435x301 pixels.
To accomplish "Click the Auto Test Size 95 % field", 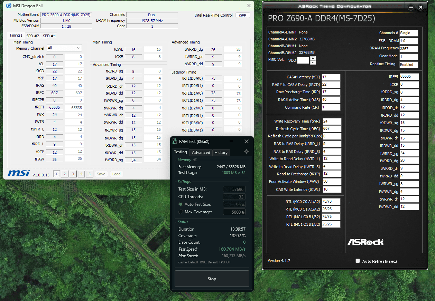I will (234, 204).
